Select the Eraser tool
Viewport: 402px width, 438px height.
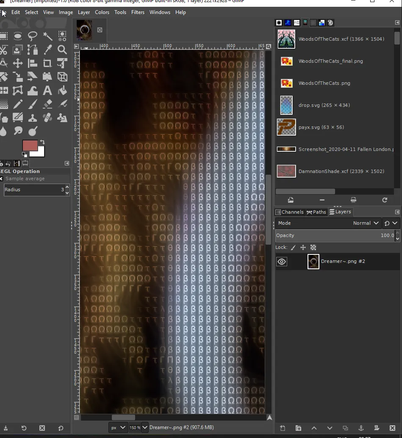47,104
